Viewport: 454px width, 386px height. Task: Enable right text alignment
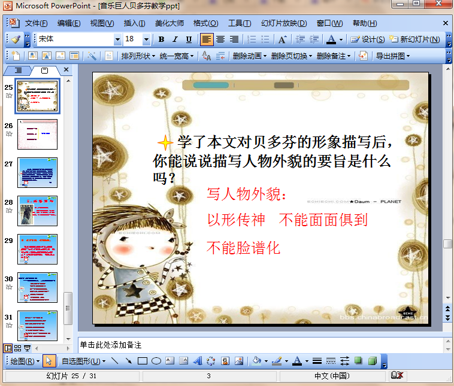[234, 39]
